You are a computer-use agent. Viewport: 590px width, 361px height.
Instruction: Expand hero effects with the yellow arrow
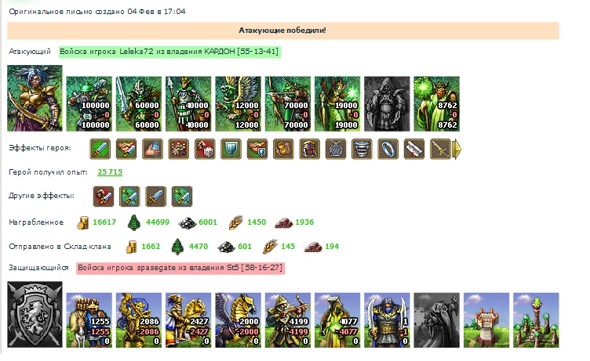click(457, 149)
